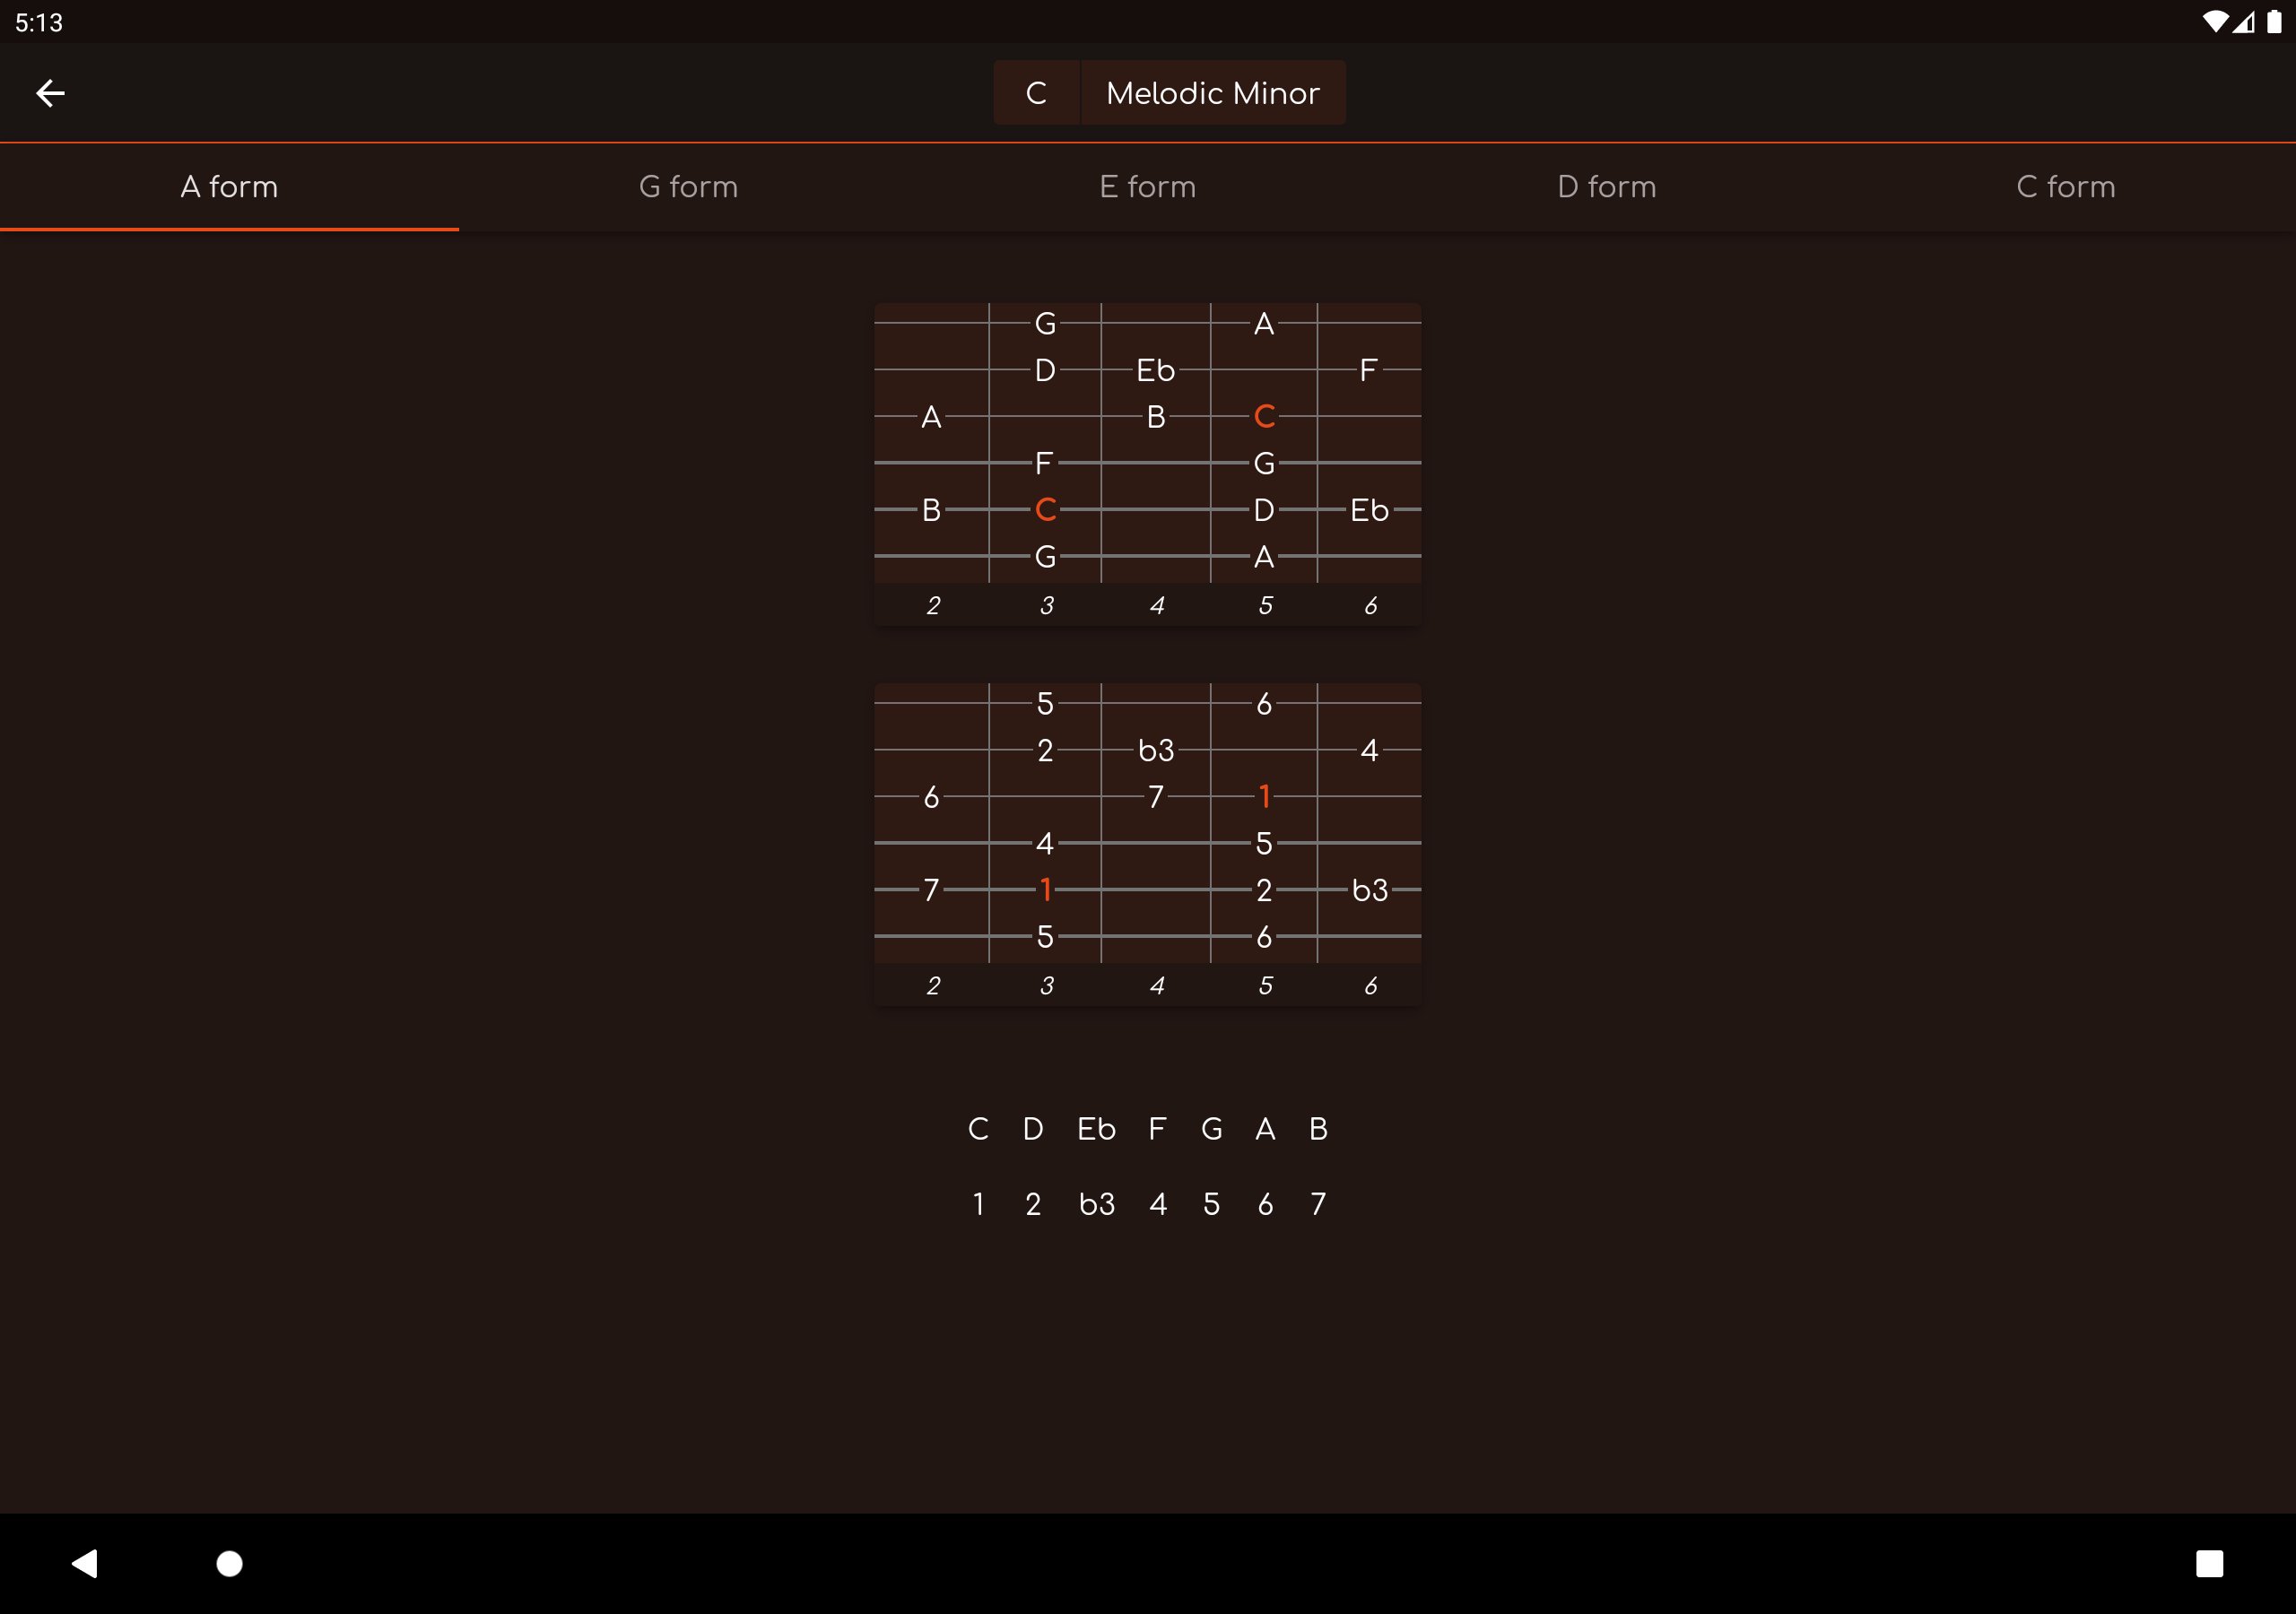
Task: Tap the orange C root note on fret 5
Action: point(1264,416)
